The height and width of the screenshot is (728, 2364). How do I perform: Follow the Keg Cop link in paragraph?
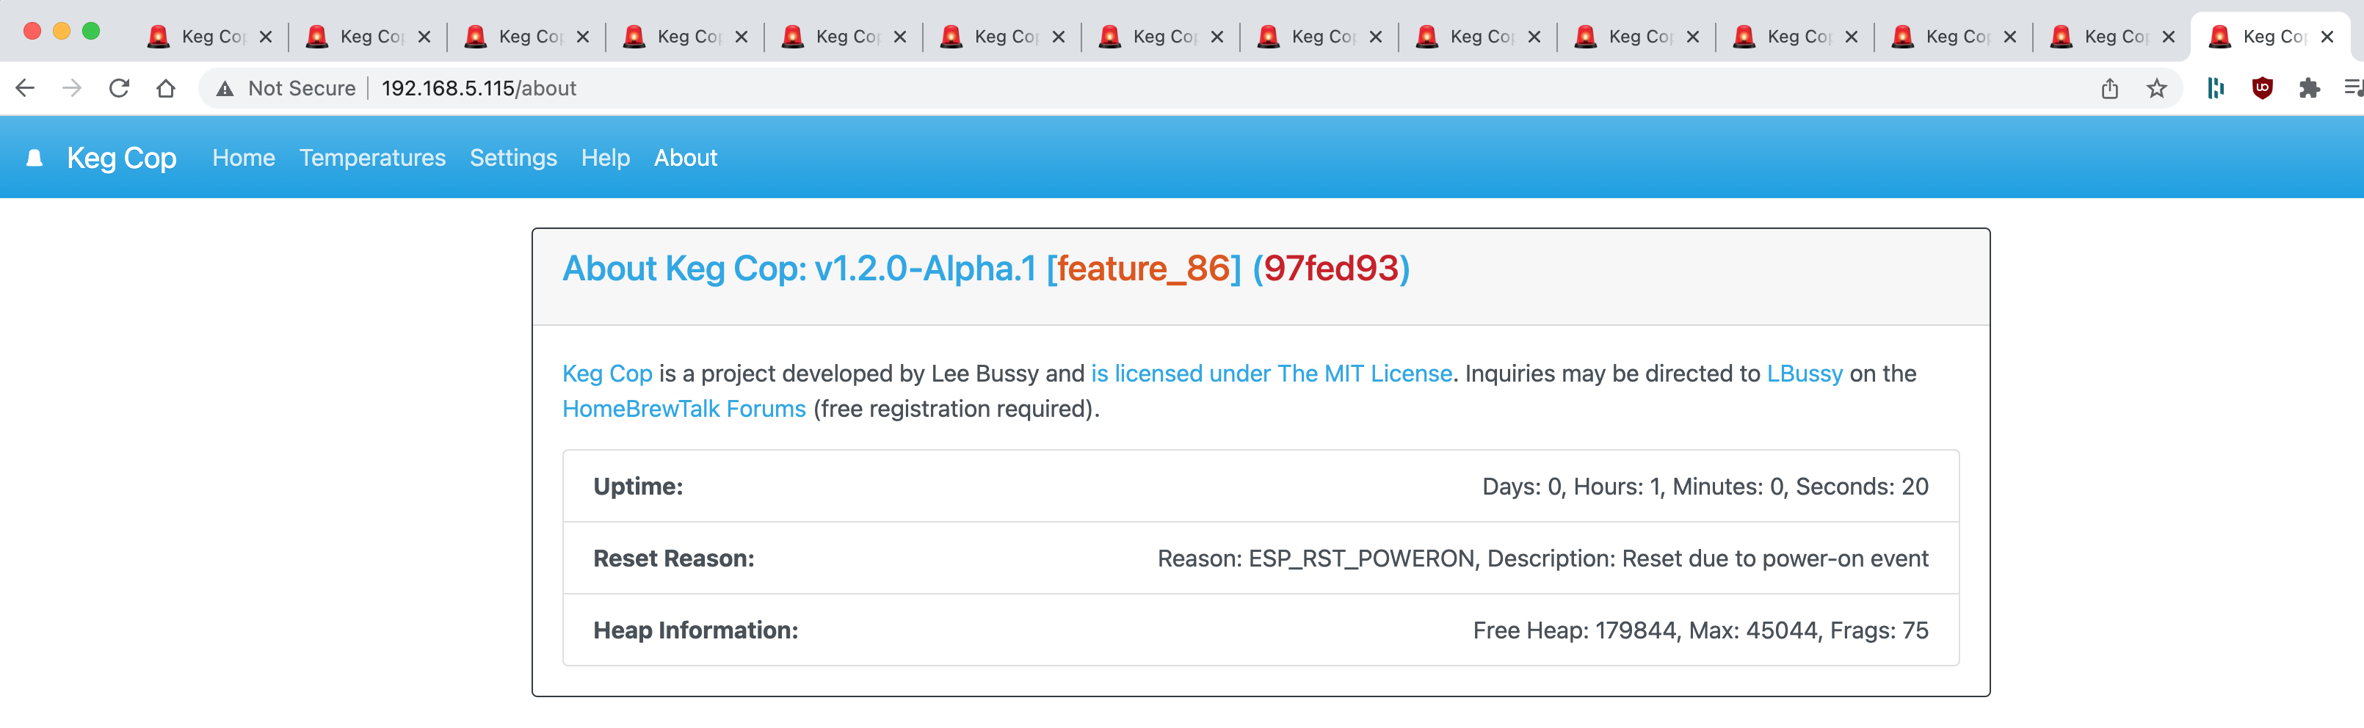coord(606,374)
